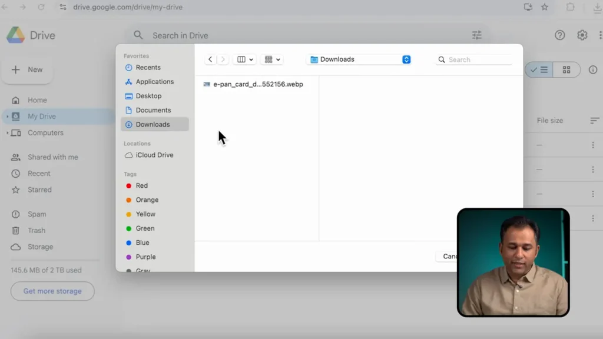Click back arrow in file dialog
This screenshot has height=339, width=603.
[x=210, y=59]
